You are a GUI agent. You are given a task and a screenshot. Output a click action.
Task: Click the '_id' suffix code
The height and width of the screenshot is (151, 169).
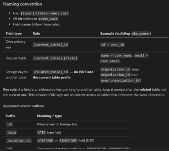point(9,124)
